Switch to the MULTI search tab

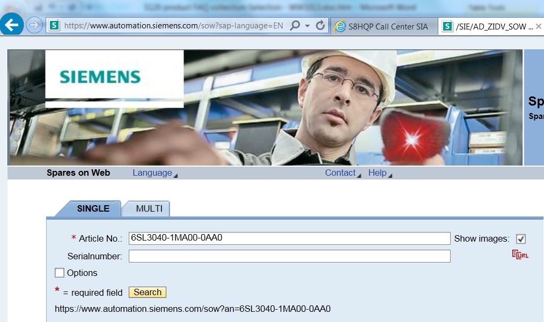tap(149, 208)
